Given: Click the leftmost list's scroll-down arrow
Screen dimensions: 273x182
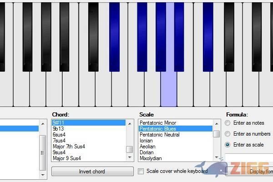Looking at the screenshot, I should coord(43,175).
